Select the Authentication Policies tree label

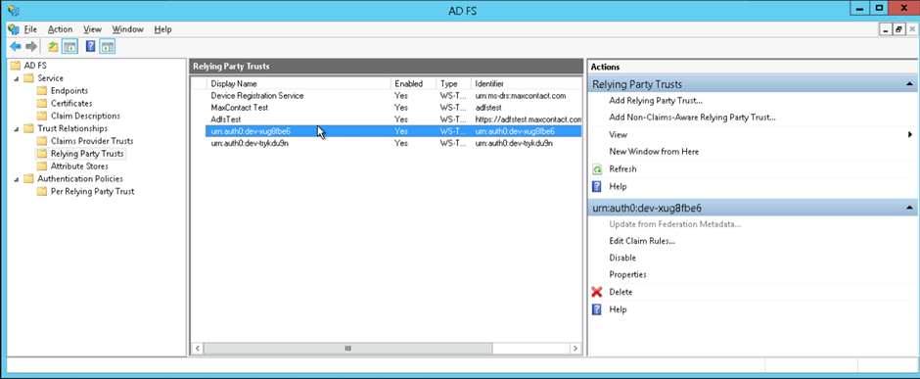coord(80,179)
